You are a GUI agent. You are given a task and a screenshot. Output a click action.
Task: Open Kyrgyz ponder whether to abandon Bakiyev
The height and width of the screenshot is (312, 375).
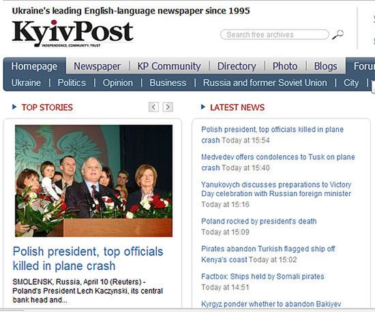point(271,304)
